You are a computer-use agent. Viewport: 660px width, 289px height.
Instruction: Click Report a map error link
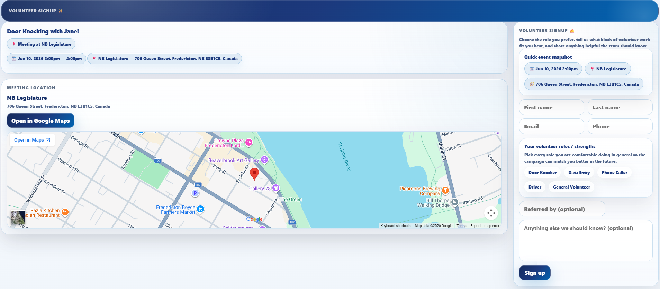click(485, 226)
